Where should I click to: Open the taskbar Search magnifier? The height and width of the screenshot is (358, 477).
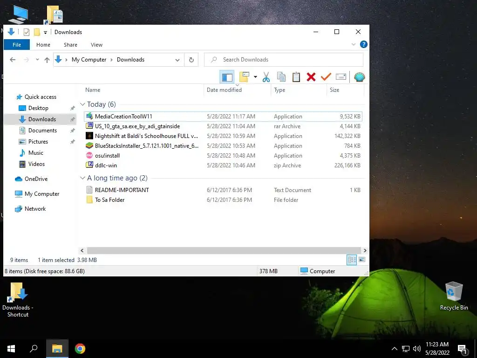click(34, 349)
